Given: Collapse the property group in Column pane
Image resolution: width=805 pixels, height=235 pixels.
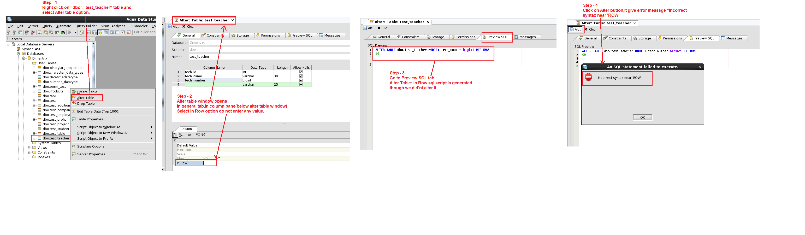Looking at the screenshot, I should pos(175,141).
